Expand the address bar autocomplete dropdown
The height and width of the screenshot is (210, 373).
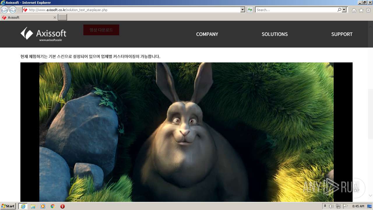pos(243,10)
